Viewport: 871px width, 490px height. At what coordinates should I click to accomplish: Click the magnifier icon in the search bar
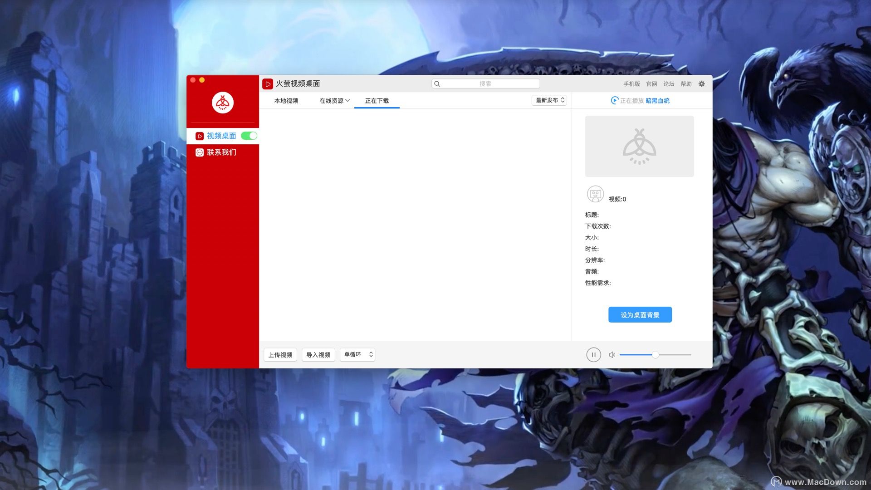click(437, 83)
